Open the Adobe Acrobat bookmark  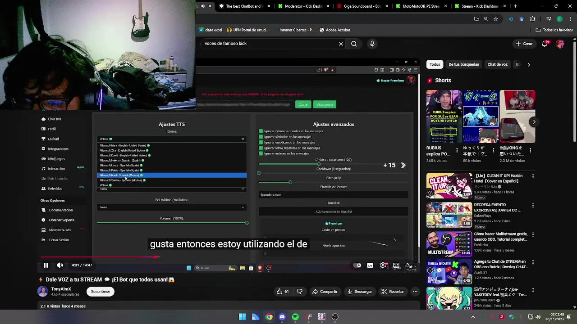pyautogui.click(x=334, y=30)
